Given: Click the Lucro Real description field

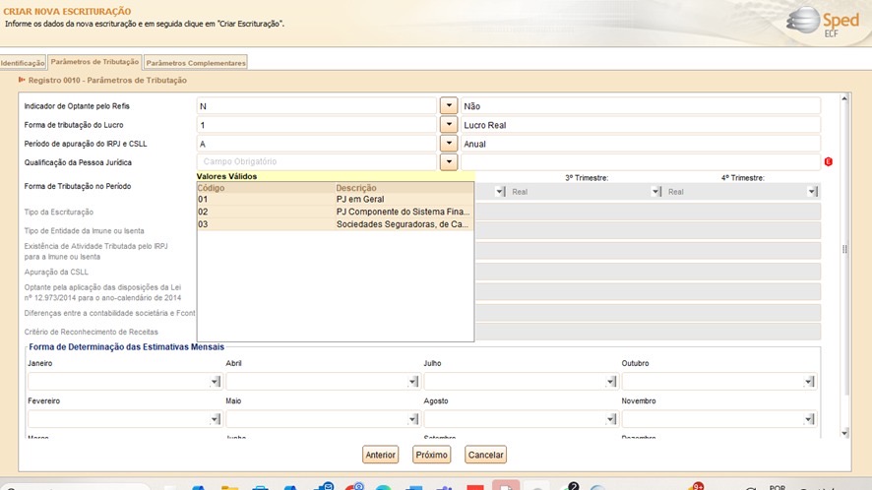Looking at the screenshot, I should tap(641, 125).
